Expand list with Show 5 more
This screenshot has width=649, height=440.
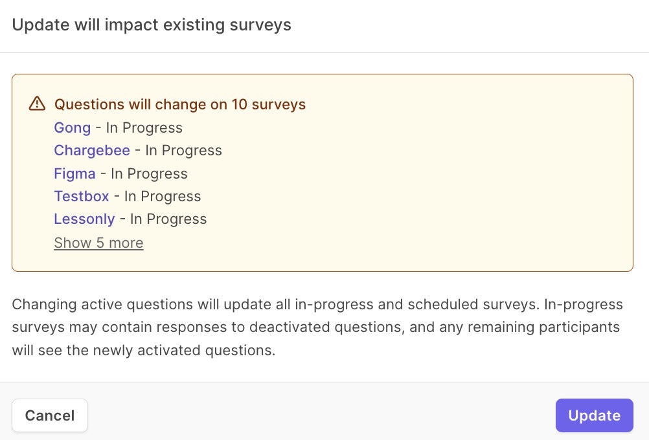tap(98, 243)
